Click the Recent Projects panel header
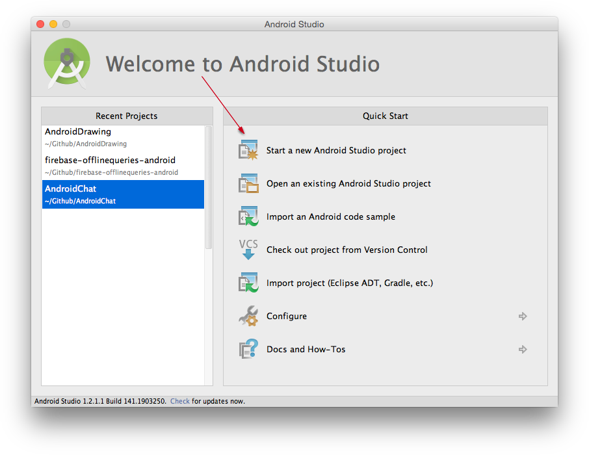Viewport: 589px width, 455px height. click(x=127, y=116)
